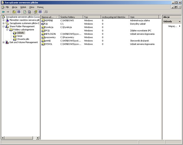Expand the Disk and Volume Management node

[4, 42]
